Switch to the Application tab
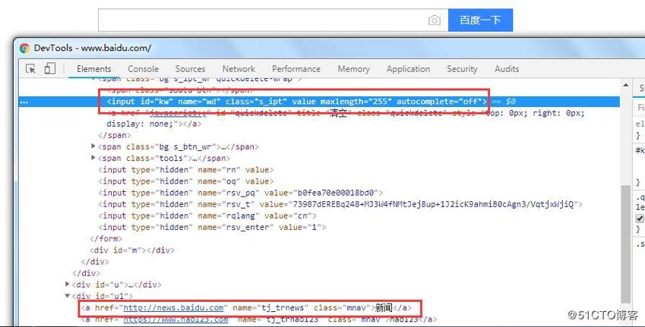Image resolution: width=645 pixels, height=327 pixels. (408, 69)
